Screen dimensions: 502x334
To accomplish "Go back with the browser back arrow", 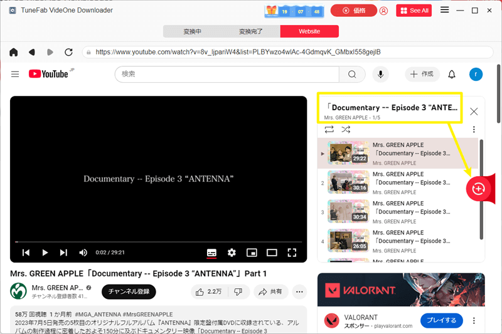I will point(32,52).
